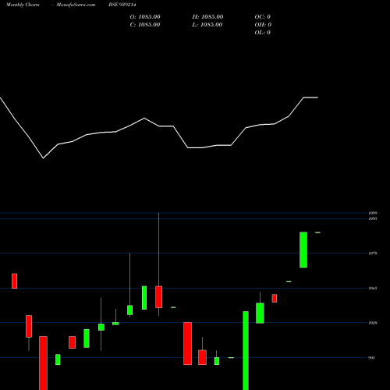The height and width of the screenshot is (390, 390).
Task: Click the last small green dash candle at 1085
Action: (317, 232)
